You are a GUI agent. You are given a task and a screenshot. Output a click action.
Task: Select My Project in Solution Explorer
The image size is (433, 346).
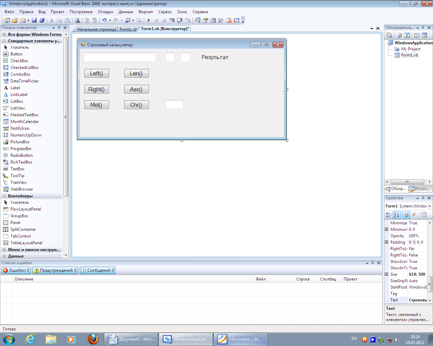coord(411,49)
